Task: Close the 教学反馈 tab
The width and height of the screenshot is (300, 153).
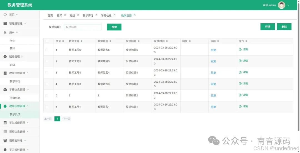Action: pyautogui.click(x=135, y=15)
